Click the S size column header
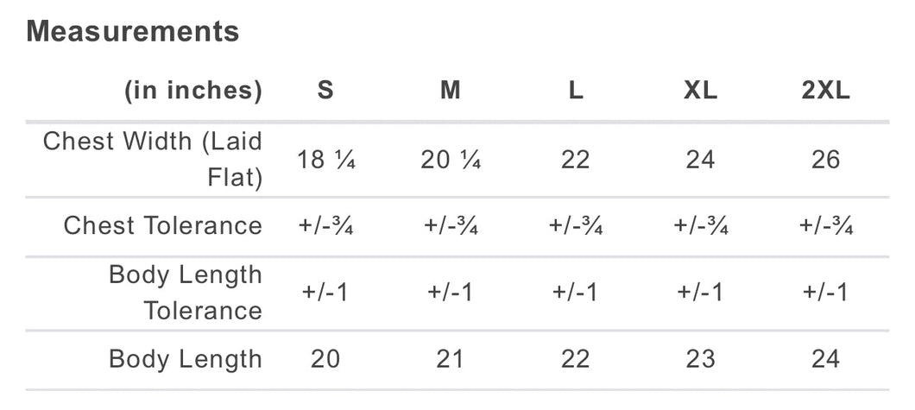Screen dimensions: 915x410 [325, 91]
